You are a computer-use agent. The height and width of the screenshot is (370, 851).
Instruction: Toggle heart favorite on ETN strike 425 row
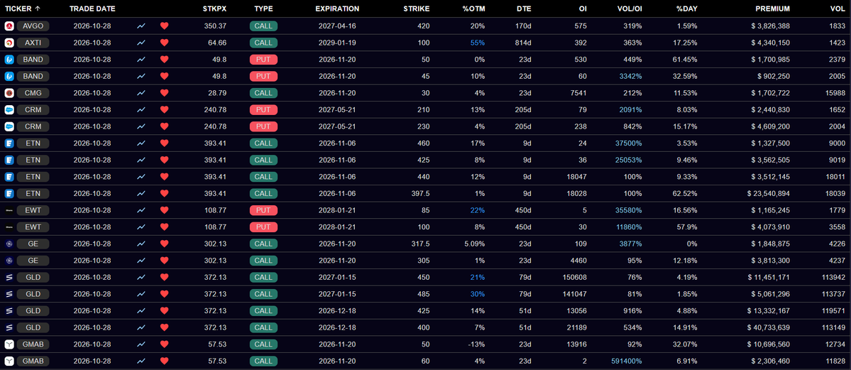click(x=165, y=160)
